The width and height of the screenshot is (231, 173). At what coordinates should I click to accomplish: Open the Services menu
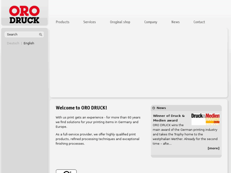pos(89,22)
